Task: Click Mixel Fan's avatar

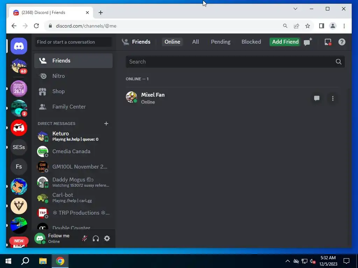Action: coord(131,97)
